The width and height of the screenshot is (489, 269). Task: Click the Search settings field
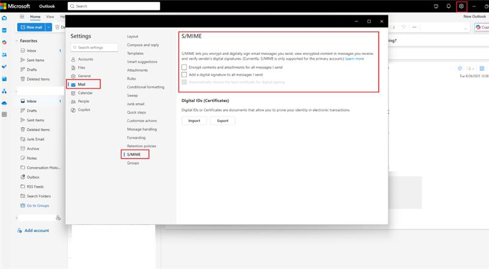94,48
